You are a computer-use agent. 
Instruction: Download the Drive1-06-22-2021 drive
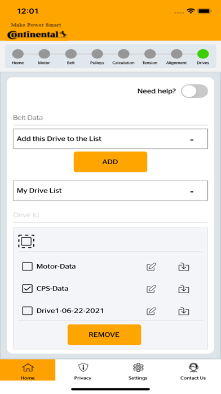[184, 311]
